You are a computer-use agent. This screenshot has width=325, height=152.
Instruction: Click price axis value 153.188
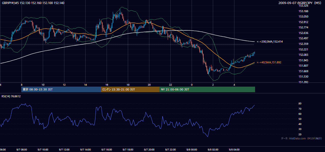pyautogui.click(x=303, y=11)
